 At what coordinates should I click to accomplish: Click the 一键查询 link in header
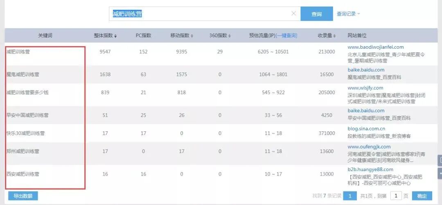point(286,36)
